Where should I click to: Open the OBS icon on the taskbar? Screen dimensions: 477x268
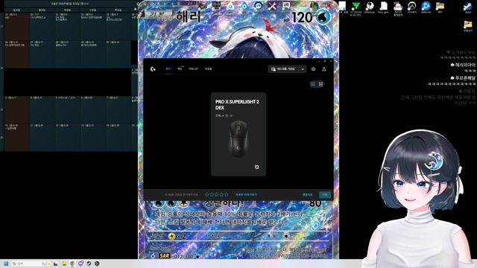pyautogui.click(x=97, y=264)
